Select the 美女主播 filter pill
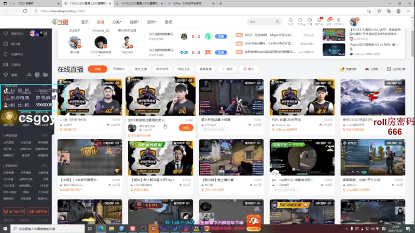Screen dimensions: 415x233 click(141, 69)
